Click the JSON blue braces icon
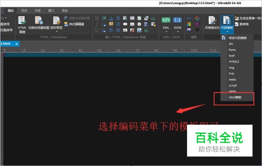Screen dimensions: 262x166 [177, 20]
